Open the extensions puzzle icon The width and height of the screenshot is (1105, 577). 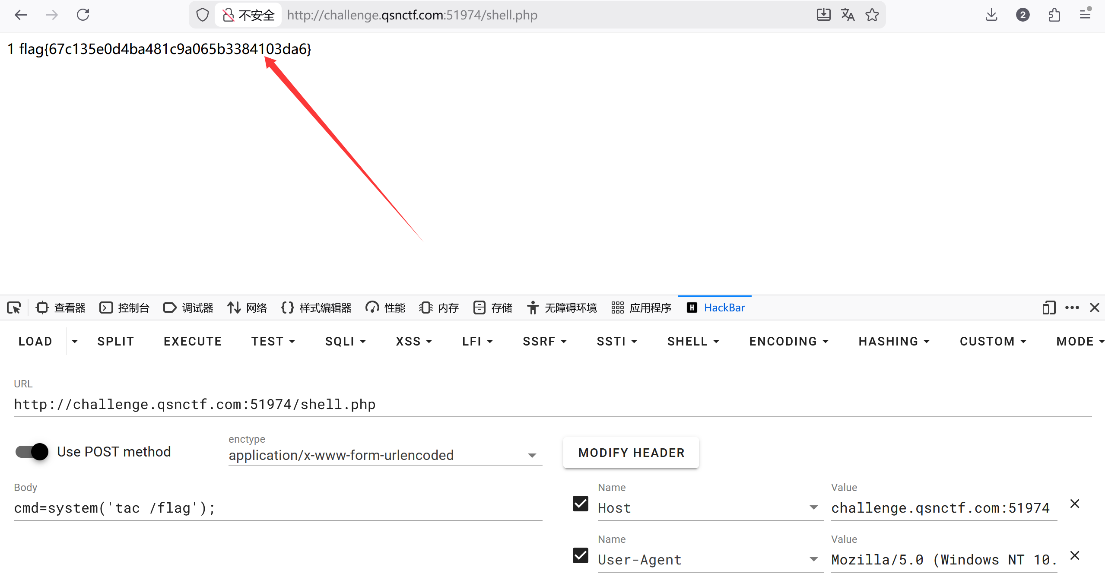[1054, 15]
